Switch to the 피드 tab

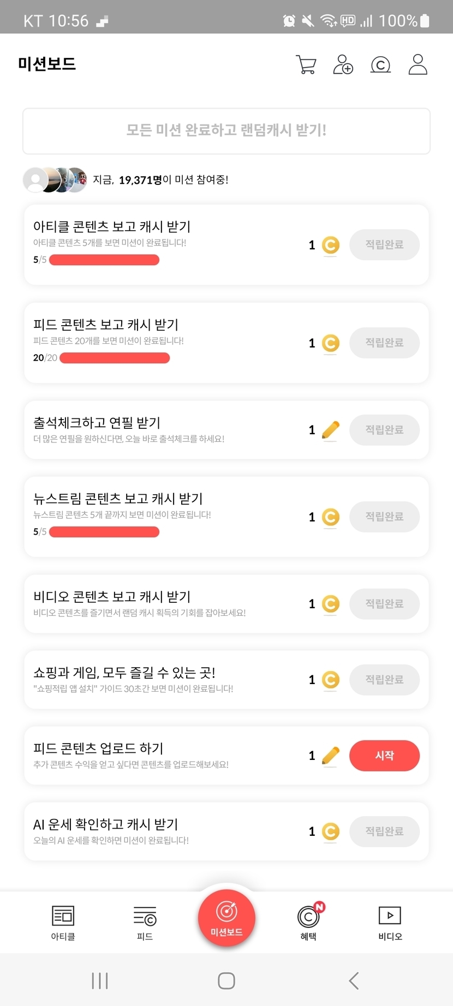[x=145, y=922]
